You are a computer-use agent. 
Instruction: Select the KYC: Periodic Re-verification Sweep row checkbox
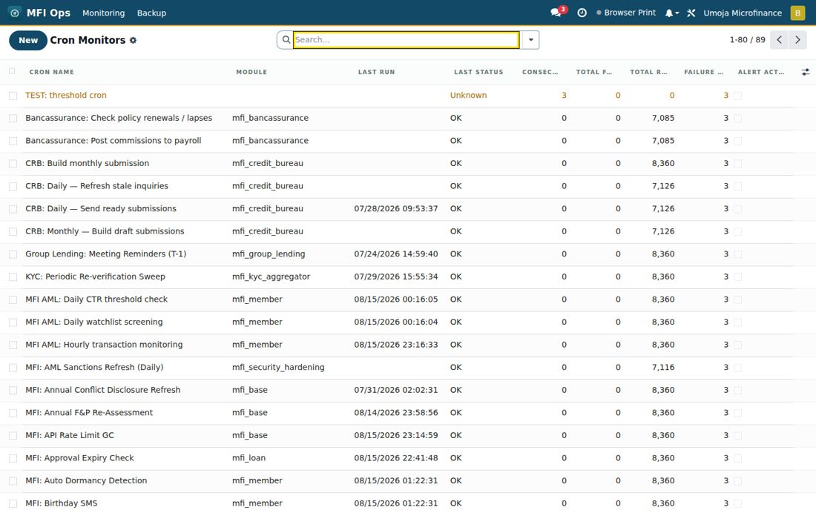13,277
